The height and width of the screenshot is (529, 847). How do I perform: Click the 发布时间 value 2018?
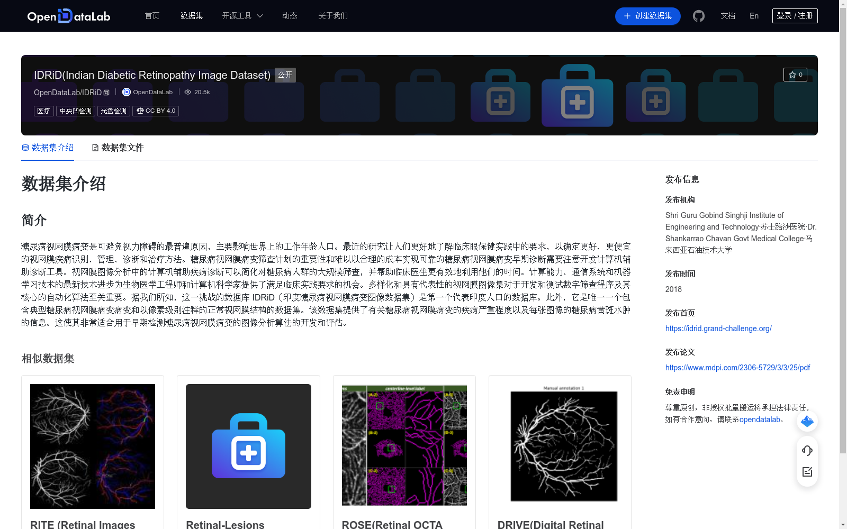[673, 289]
